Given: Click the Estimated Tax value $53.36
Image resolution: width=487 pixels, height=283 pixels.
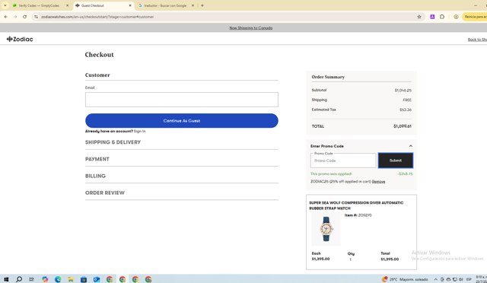Looking at the screenshot, I should tap(406, 110).
